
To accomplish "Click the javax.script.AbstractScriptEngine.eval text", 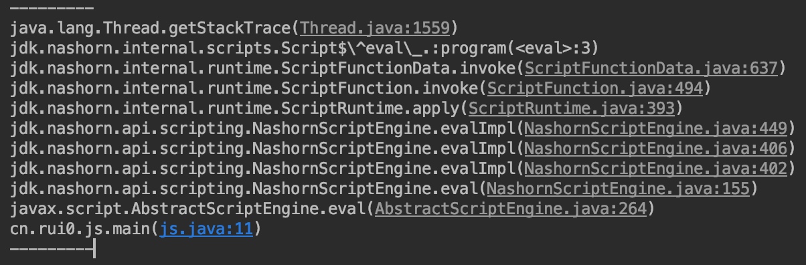I will click(x=188, y=209).
